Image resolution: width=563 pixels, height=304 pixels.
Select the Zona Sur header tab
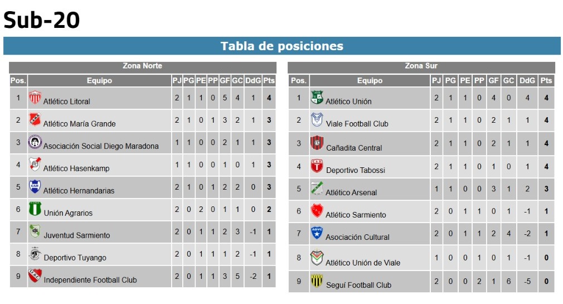pyautogui.click(x=421, y=66)
